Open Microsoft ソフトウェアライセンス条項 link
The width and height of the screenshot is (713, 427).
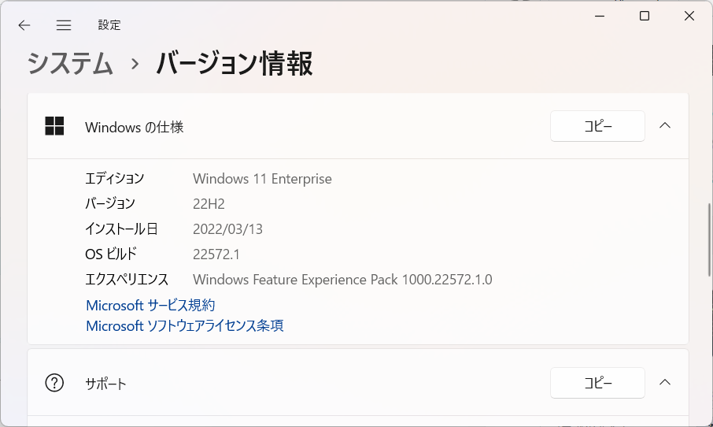185,325
